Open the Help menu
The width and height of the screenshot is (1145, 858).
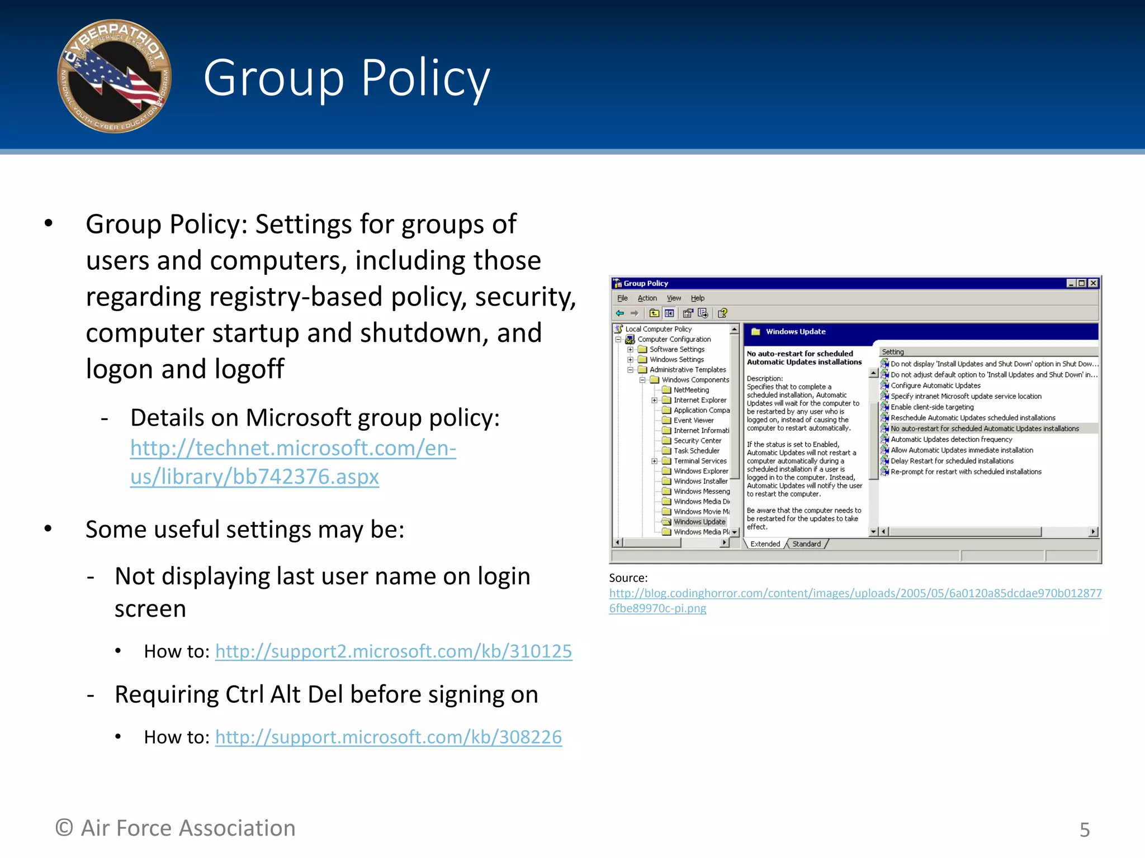(x=697, y=298)
